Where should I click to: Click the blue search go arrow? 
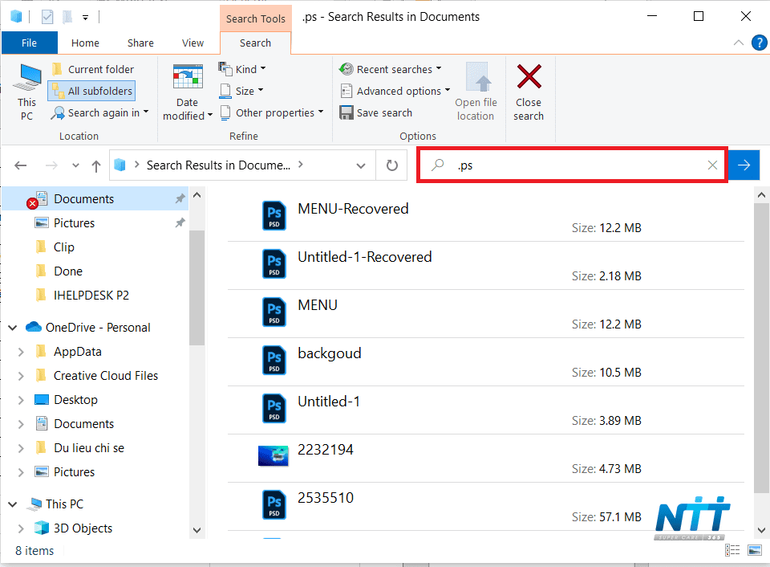pyautogui.click(x=744, y=165)
